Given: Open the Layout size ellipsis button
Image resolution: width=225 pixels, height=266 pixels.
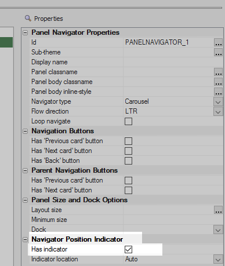Looking at the screenshot, I should point(219,210).
